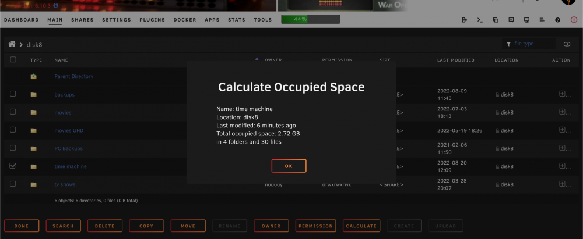Click the logout icon in top bar
This screenshot has height=239, width=583.
[465, 20]
